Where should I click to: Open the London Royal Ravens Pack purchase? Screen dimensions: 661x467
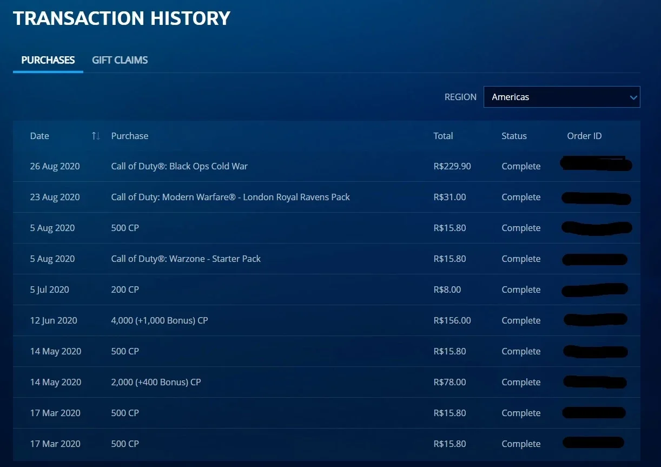230,197
